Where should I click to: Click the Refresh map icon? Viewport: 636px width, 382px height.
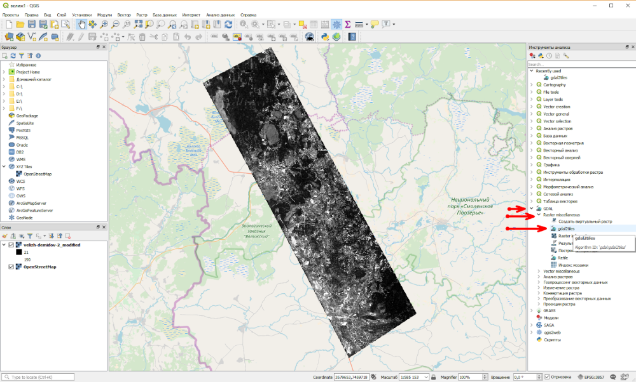pos(228,24)
